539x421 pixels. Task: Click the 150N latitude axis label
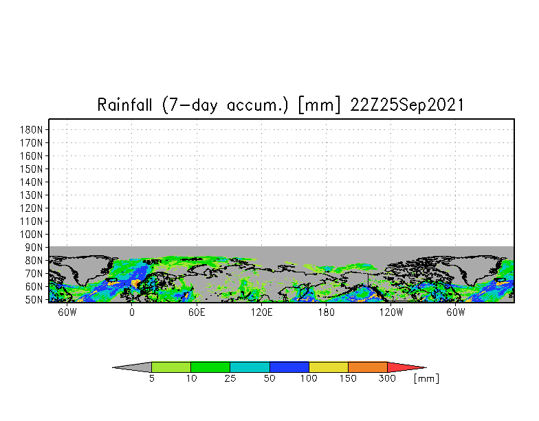coord(32,169)
